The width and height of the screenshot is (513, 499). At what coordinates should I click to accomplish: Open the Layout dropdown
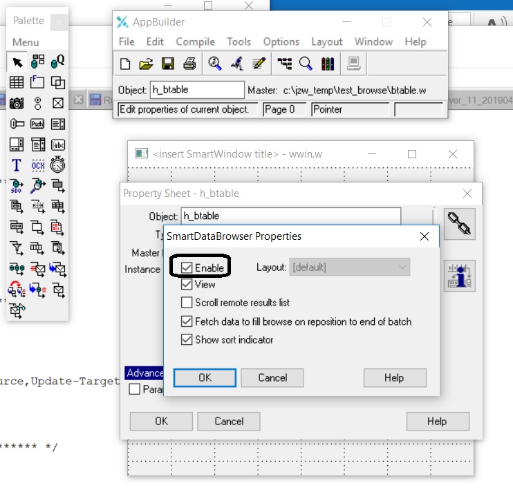pyautogui.click(x=349, y=267)
